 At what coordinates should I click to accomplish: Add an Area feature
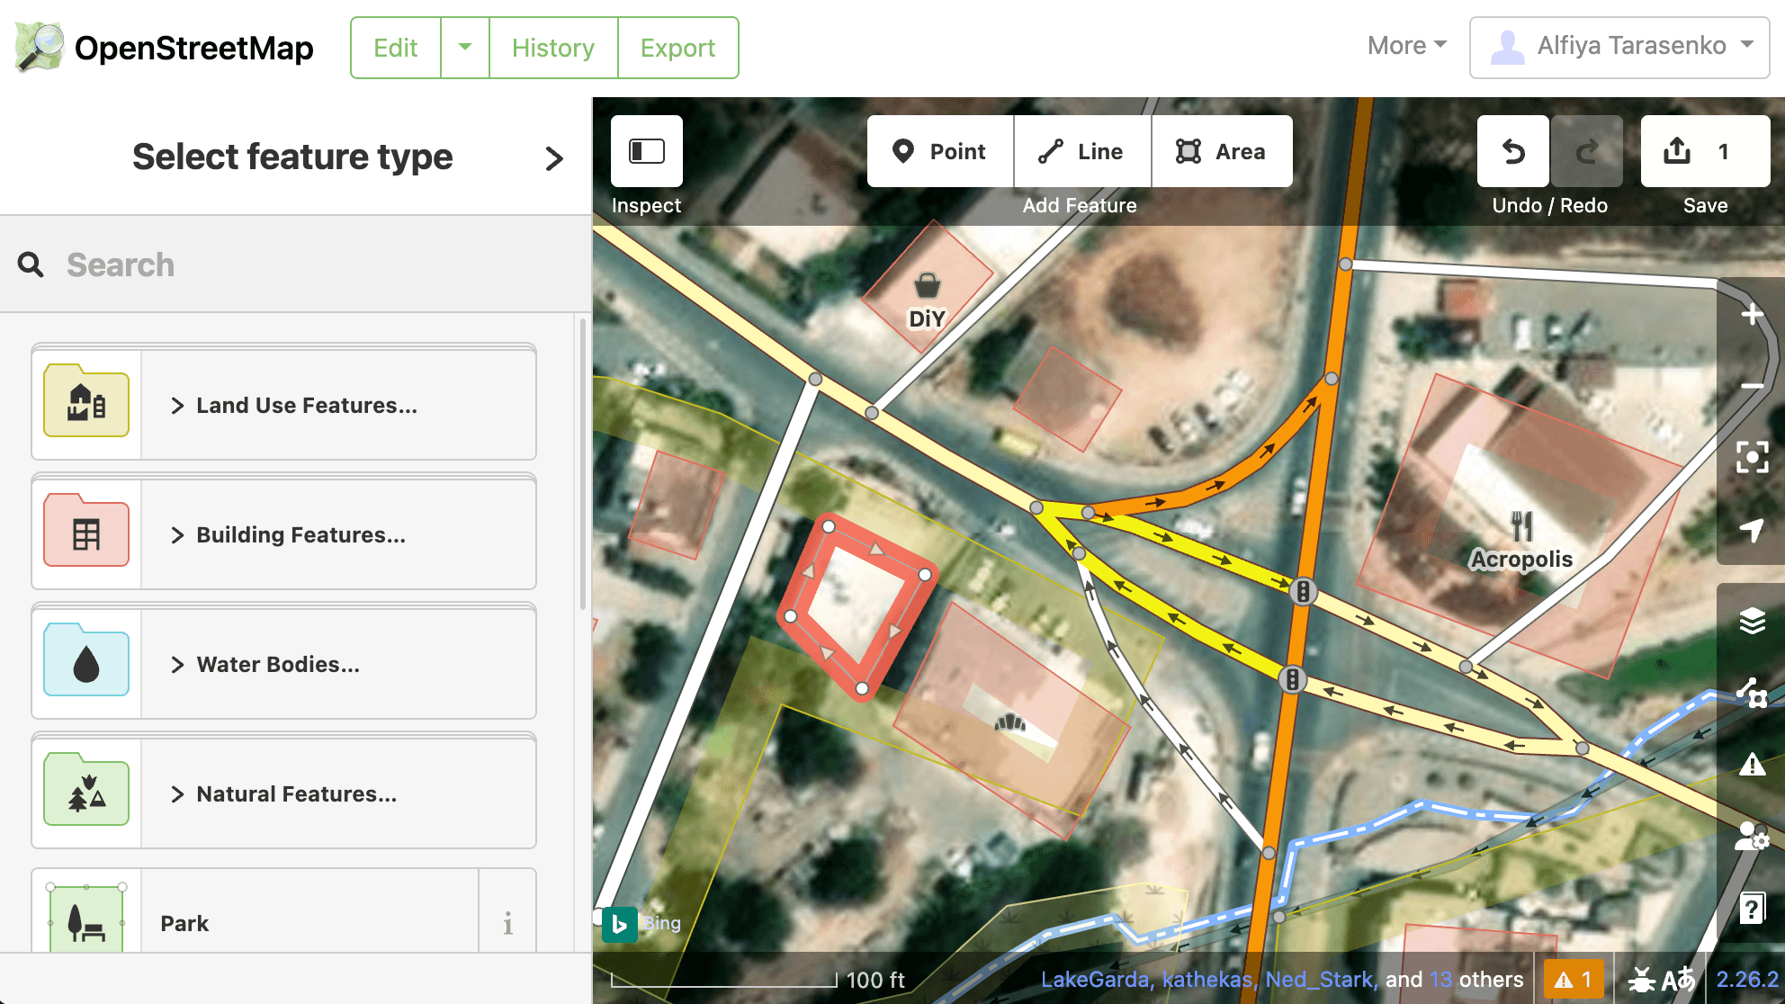pos(1222,151)
